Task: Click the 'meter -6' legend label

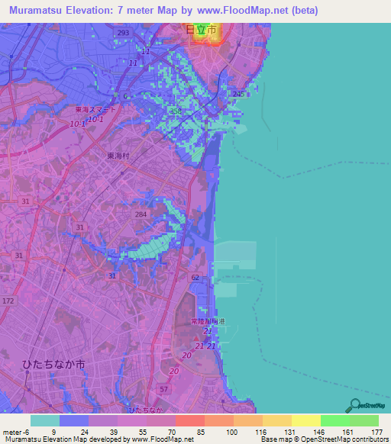Action: click(x=16, y=433)
